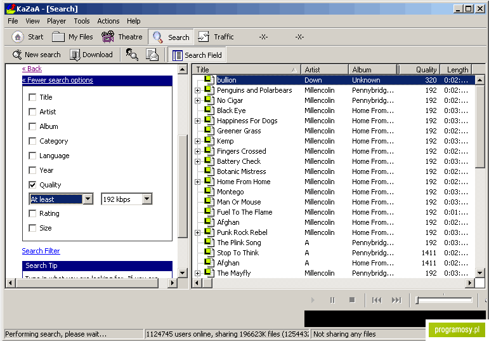The width and height of the screenshot is (489, 341).
Task: Enable the Rating checkbox
Action: coord(32,213)
